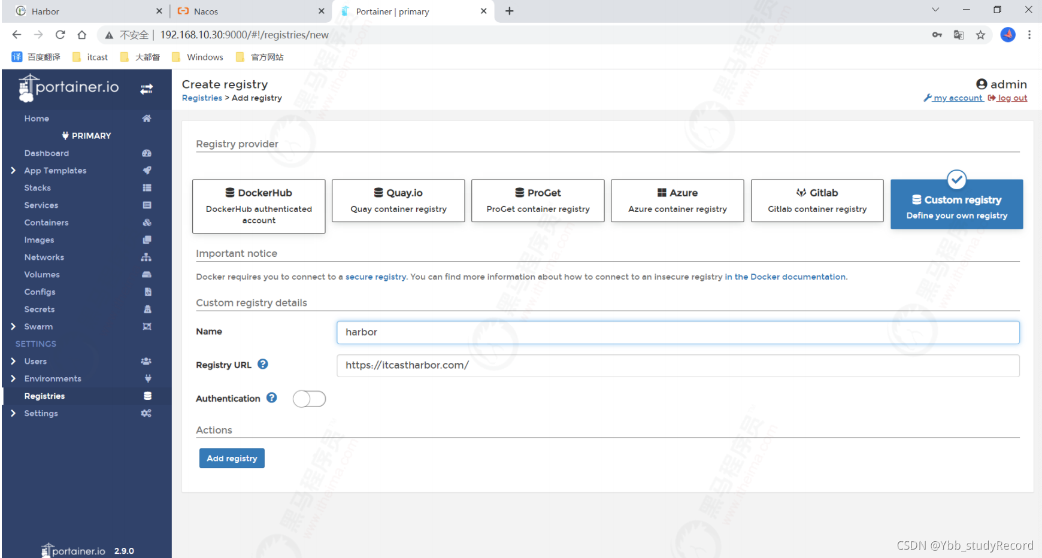1042x558 pixels.
Task: Click the sidebar collapse toggle icon
Action: pos(146,89)
